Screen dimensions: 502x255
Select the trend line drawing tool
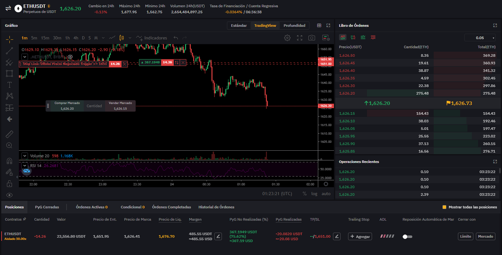point(9,51)
